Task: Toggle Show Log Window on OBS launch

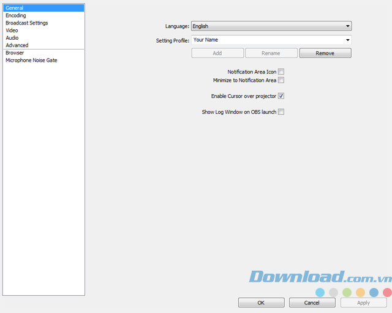Action: point(281,112)
